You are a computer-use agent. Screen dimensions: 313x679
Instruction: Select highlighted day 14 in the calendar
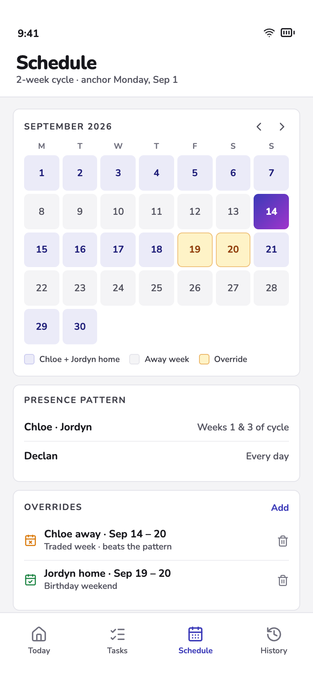coord(271,212)
